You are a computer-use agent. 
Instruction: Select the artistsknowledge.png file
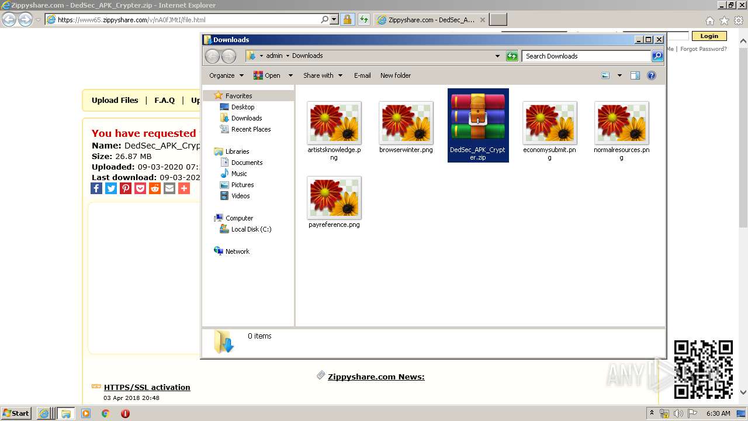point(334,131)
